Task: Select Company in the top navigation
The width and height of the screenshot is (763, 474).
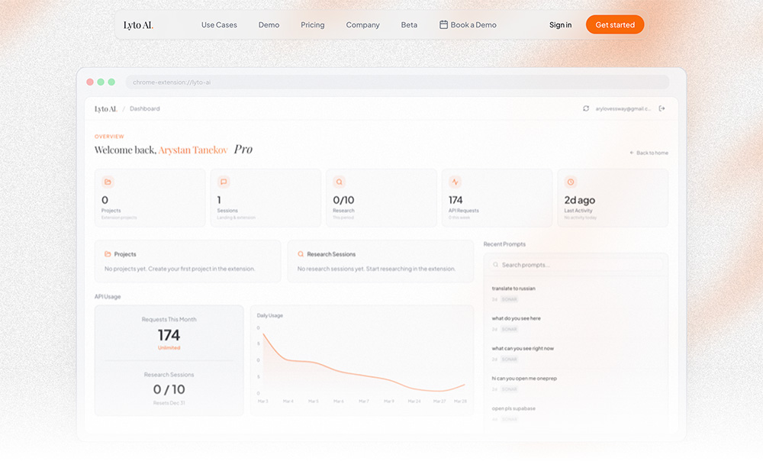Action: pos(362,25)
